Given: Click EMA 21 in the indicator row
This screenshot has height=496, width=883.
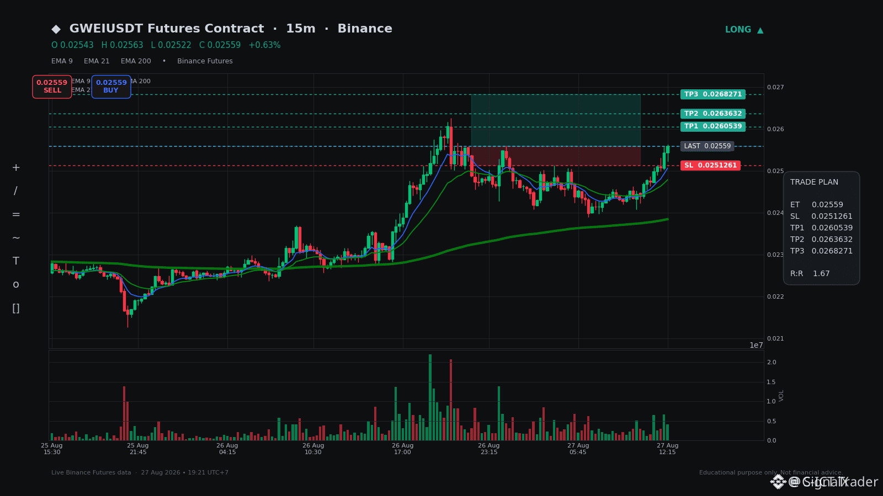Looking at the screenshot, I should pos(97,61).
